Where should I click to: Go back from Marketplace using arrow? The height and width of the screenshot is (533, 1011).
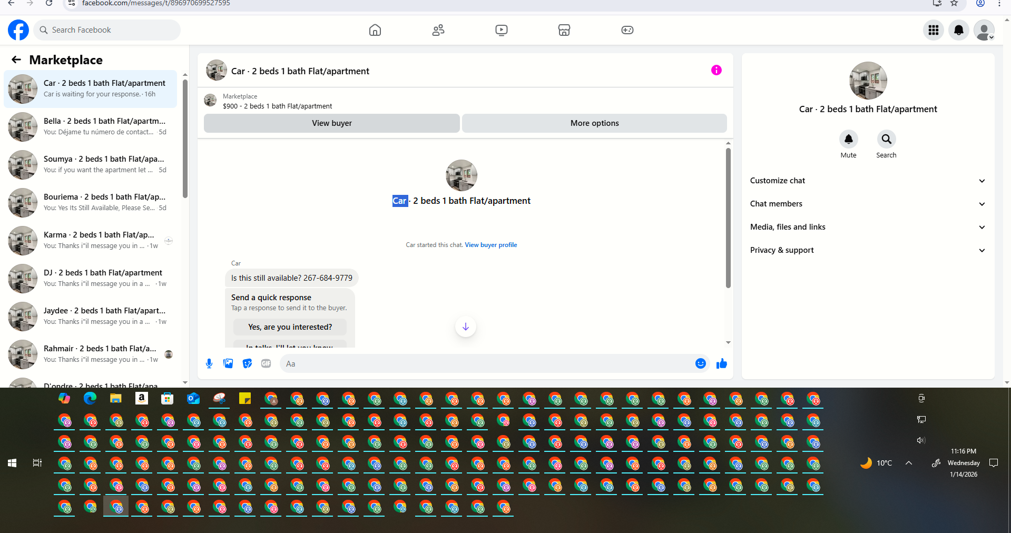click(x=16, y=60)
